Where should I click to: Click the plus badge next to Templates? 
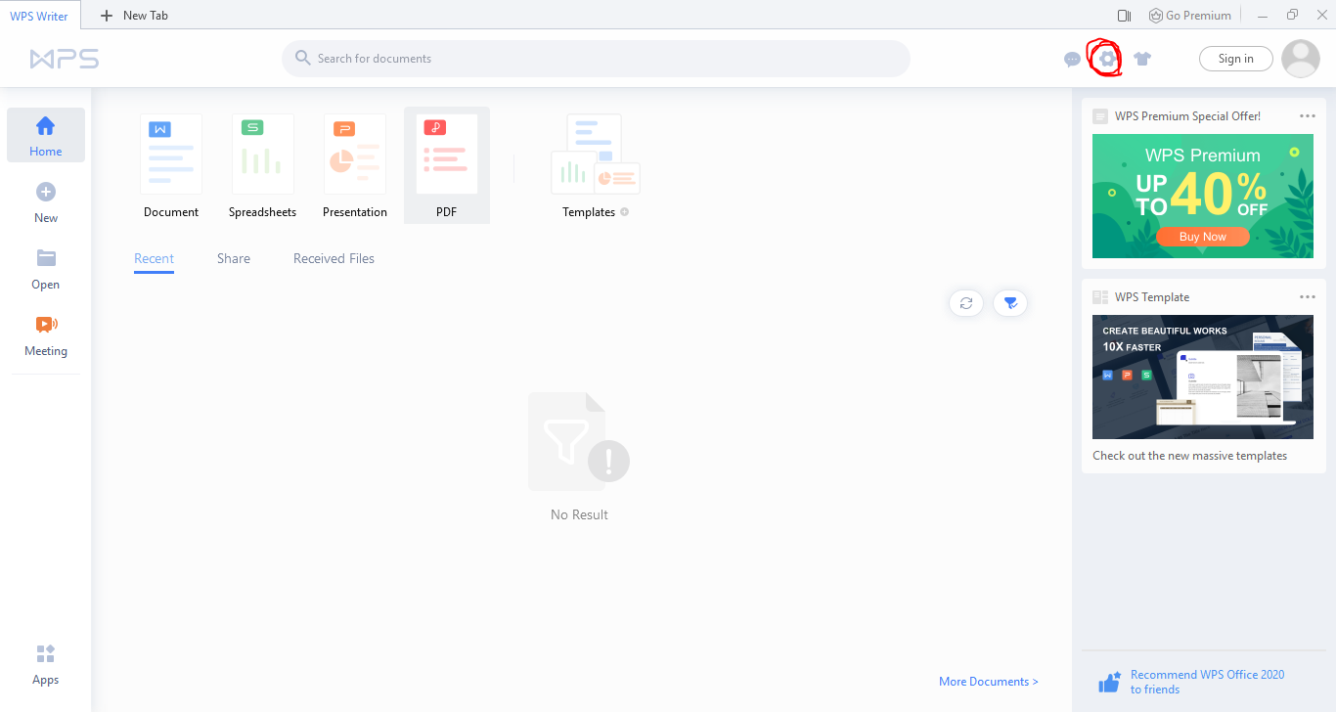pos(625,212)
